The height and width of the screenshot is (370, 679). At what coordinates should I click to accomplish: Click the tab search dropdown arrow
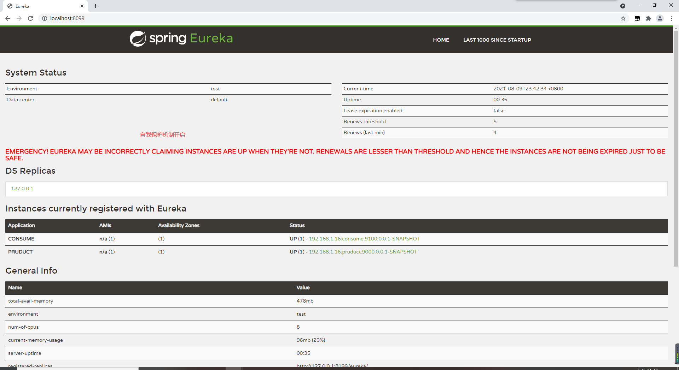point(623,6)
